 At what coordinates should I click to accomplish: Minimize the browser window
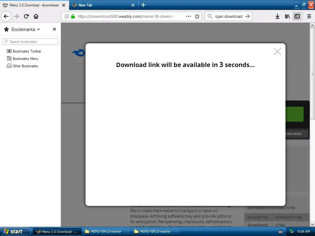[297, 5]
